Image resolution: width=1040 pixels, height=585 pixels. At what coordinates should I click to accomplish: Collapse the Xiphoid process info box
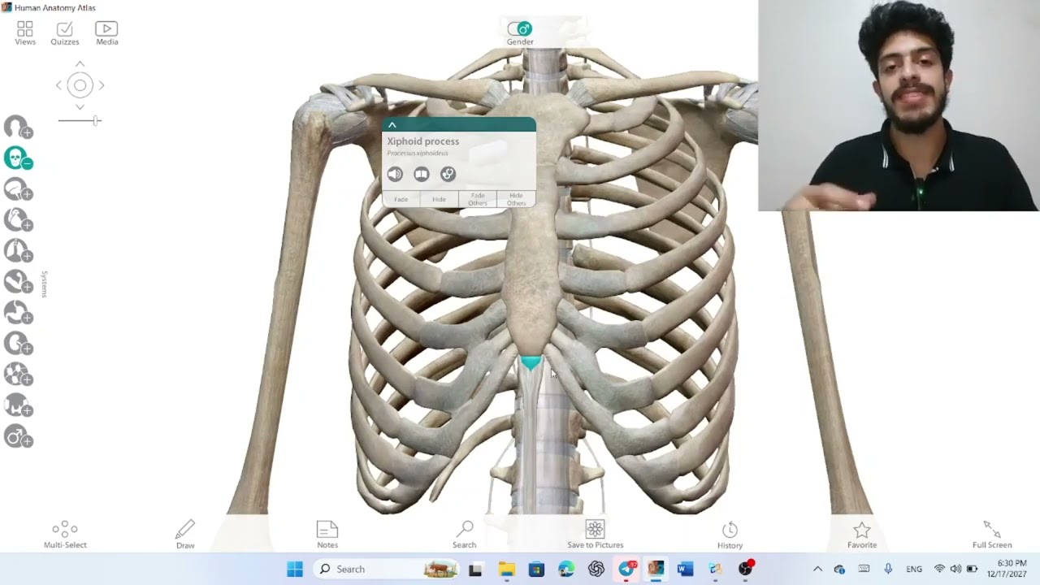point(392,125)
